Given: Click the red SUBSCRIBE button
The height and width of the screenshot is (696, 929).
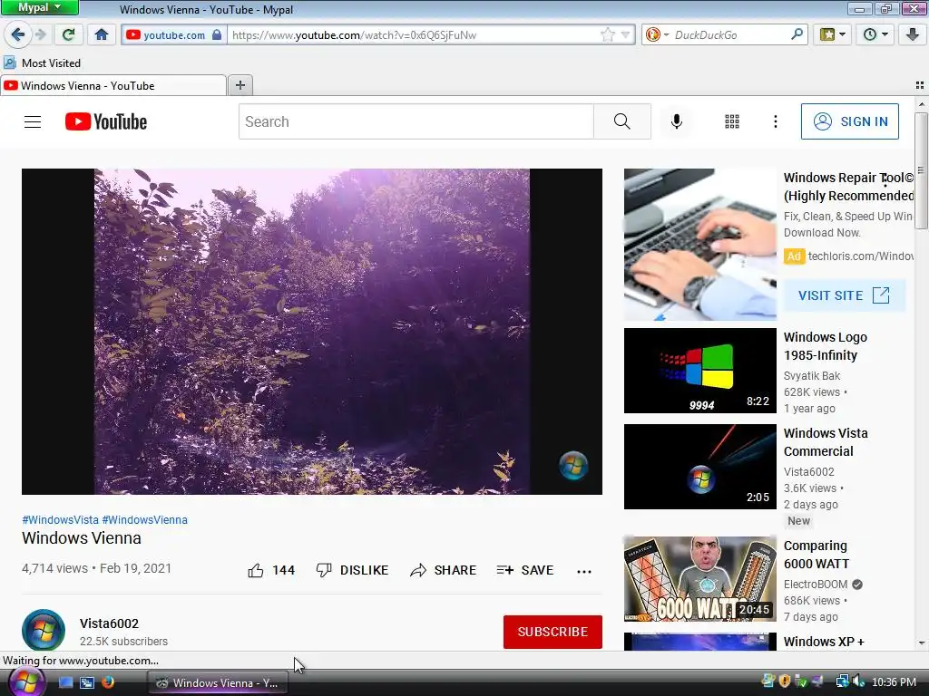Looking at the screenshot, I should click(553, 632).
